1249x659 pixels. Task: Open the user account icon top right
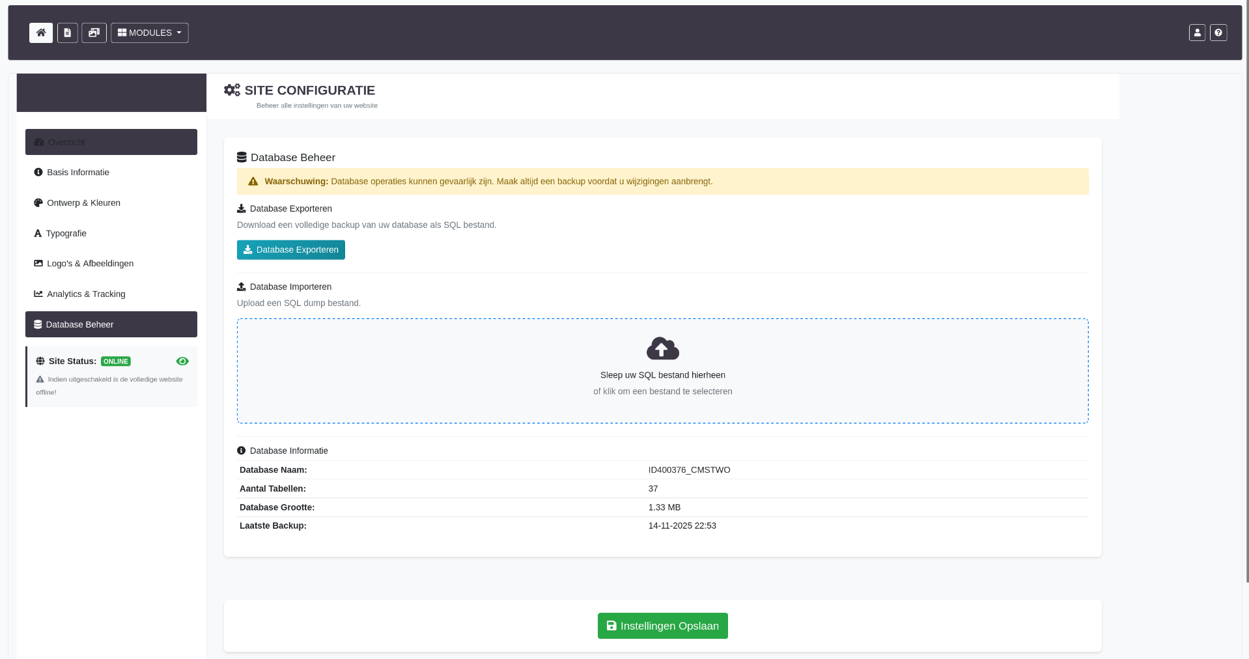pos(1197,33)
